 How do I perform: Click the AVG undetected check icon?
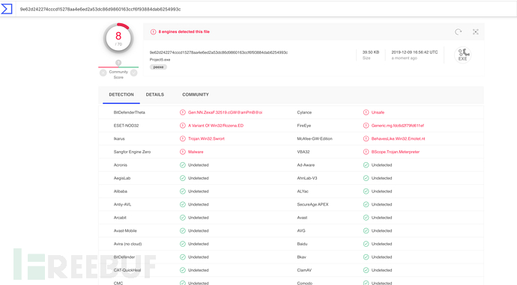click(x=366, y=230)
